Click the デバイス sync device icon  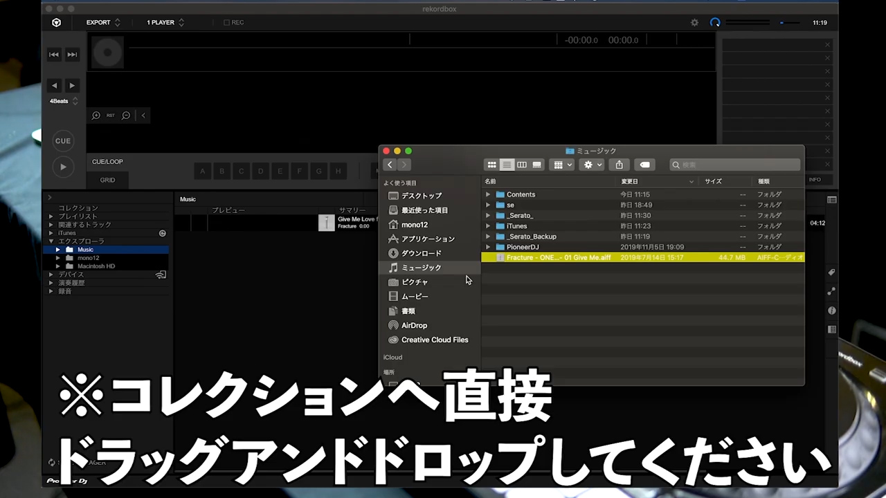click(x=161, y=275)
